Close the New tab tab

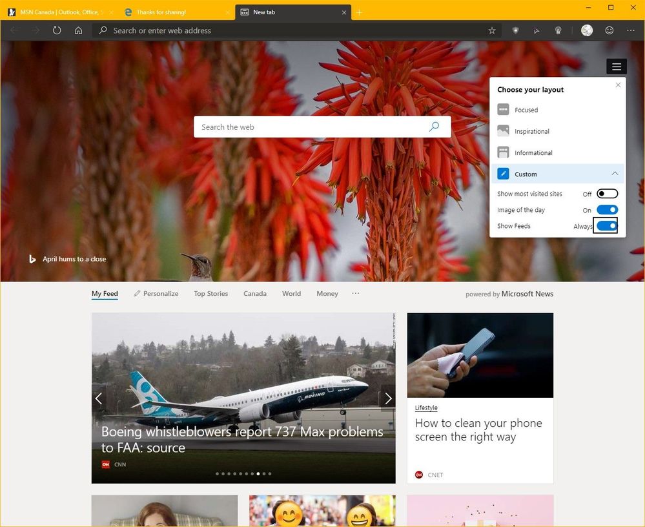pos(344,12)
